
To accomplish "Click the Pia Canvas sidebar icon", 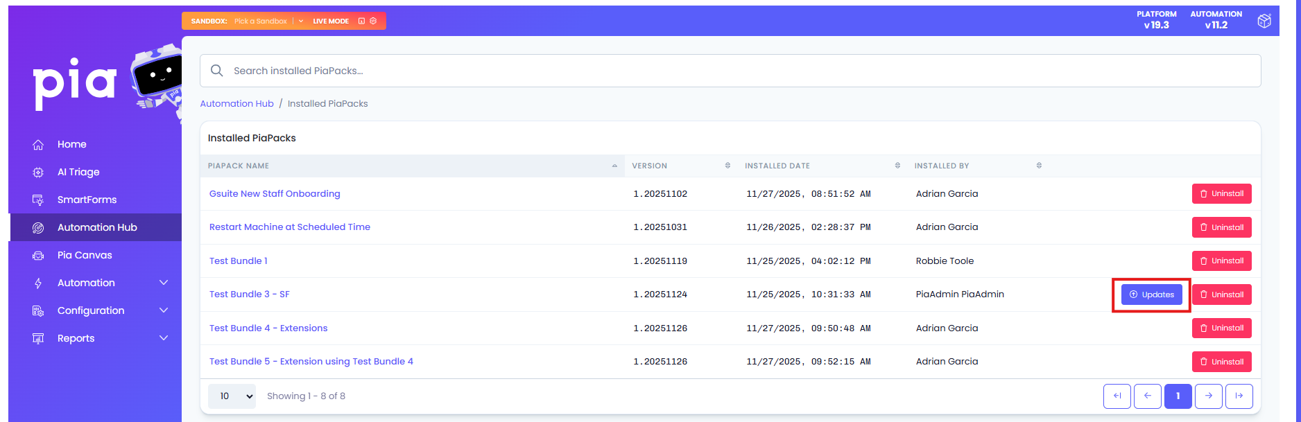I will click(38, 256).
